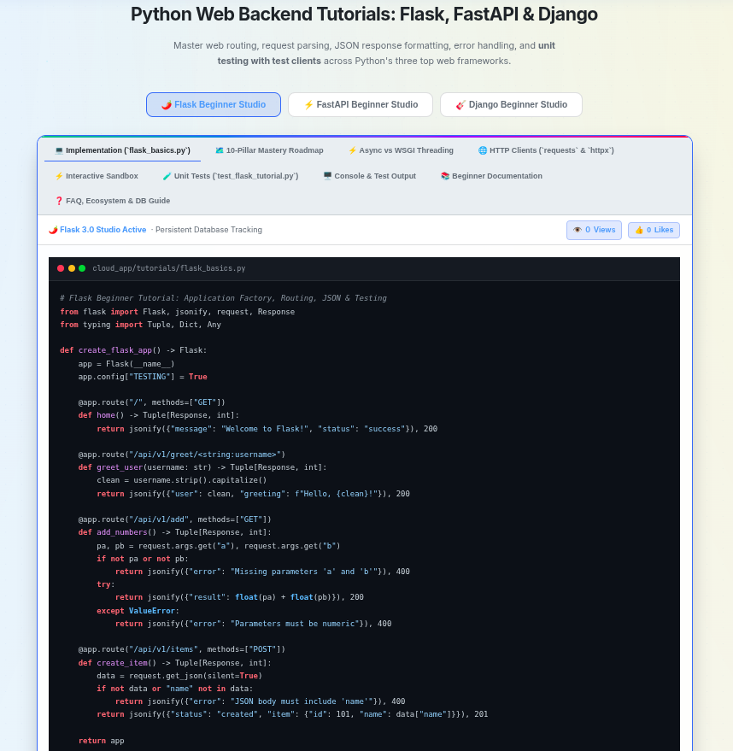This screenshot has height=751, width=733.
Task: Click the 'from flask import Flask' code line
Action: coord(177,312)
